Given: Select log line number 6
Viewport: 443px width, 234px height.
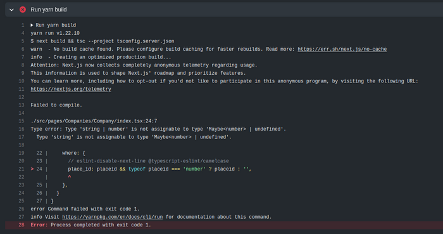Looking at the screenshot, I should 23,49.
